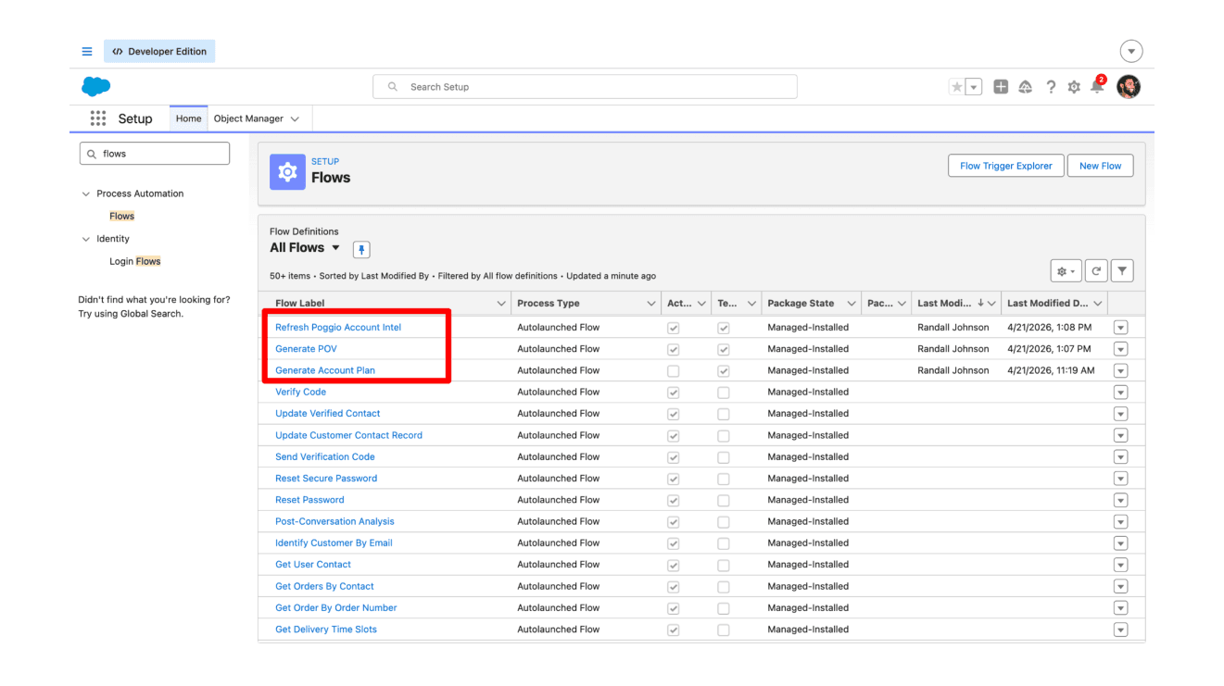1224x686 pixels.
Task: Open the Post-Conversation Analysis flow
Action: 334,521
